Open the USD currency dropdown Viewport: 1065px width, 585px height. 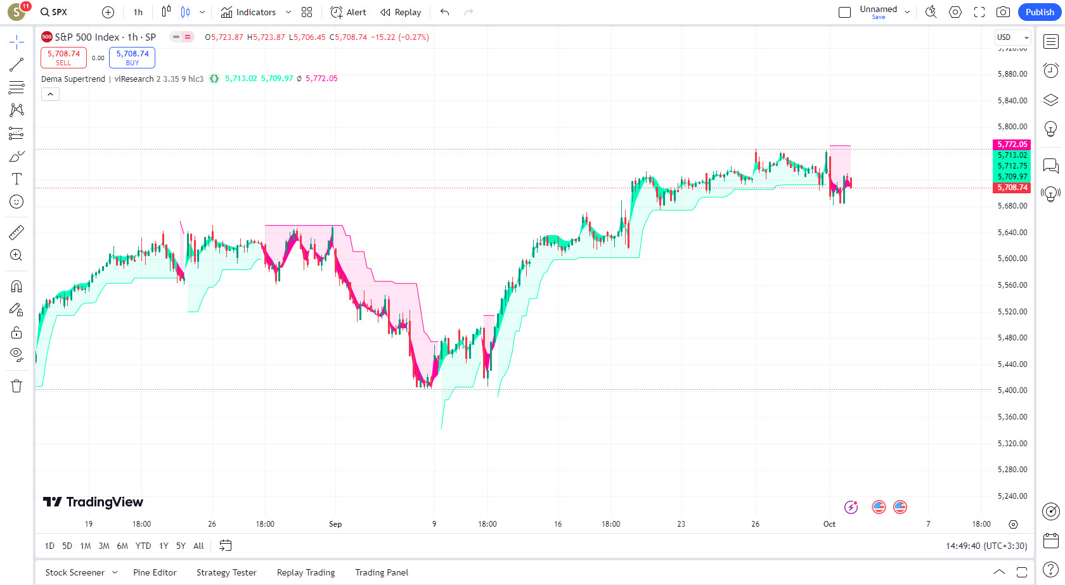pos(1012,37)
